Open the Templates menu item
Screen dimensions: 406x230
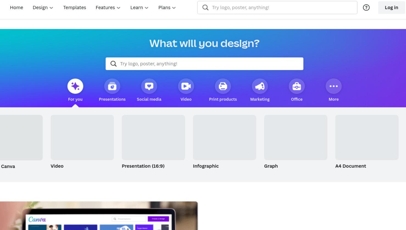pyautogui.click(x=74, y=8)
